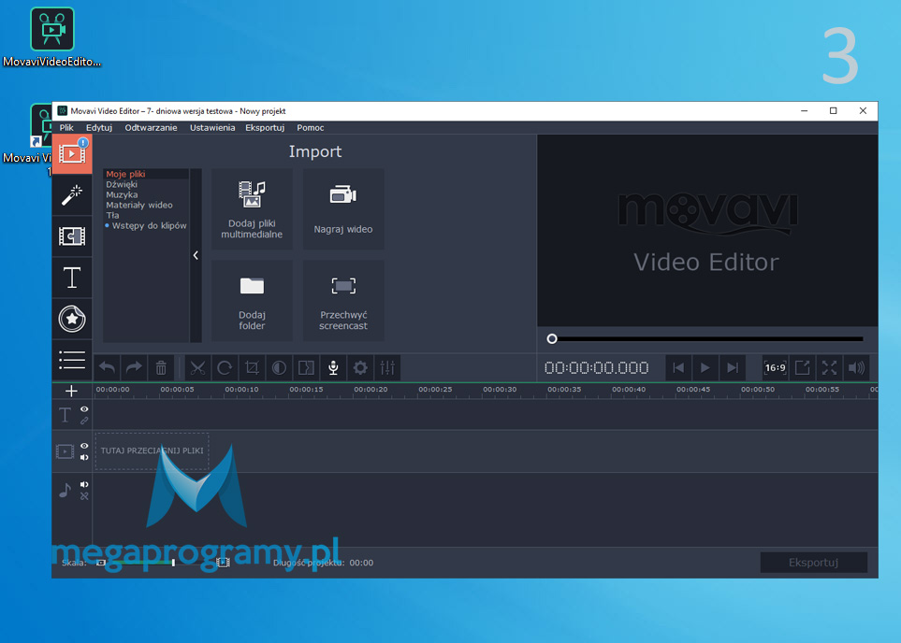Click the zoom out timeline scale icon
The image size is (901, 643).
point(100,563)
